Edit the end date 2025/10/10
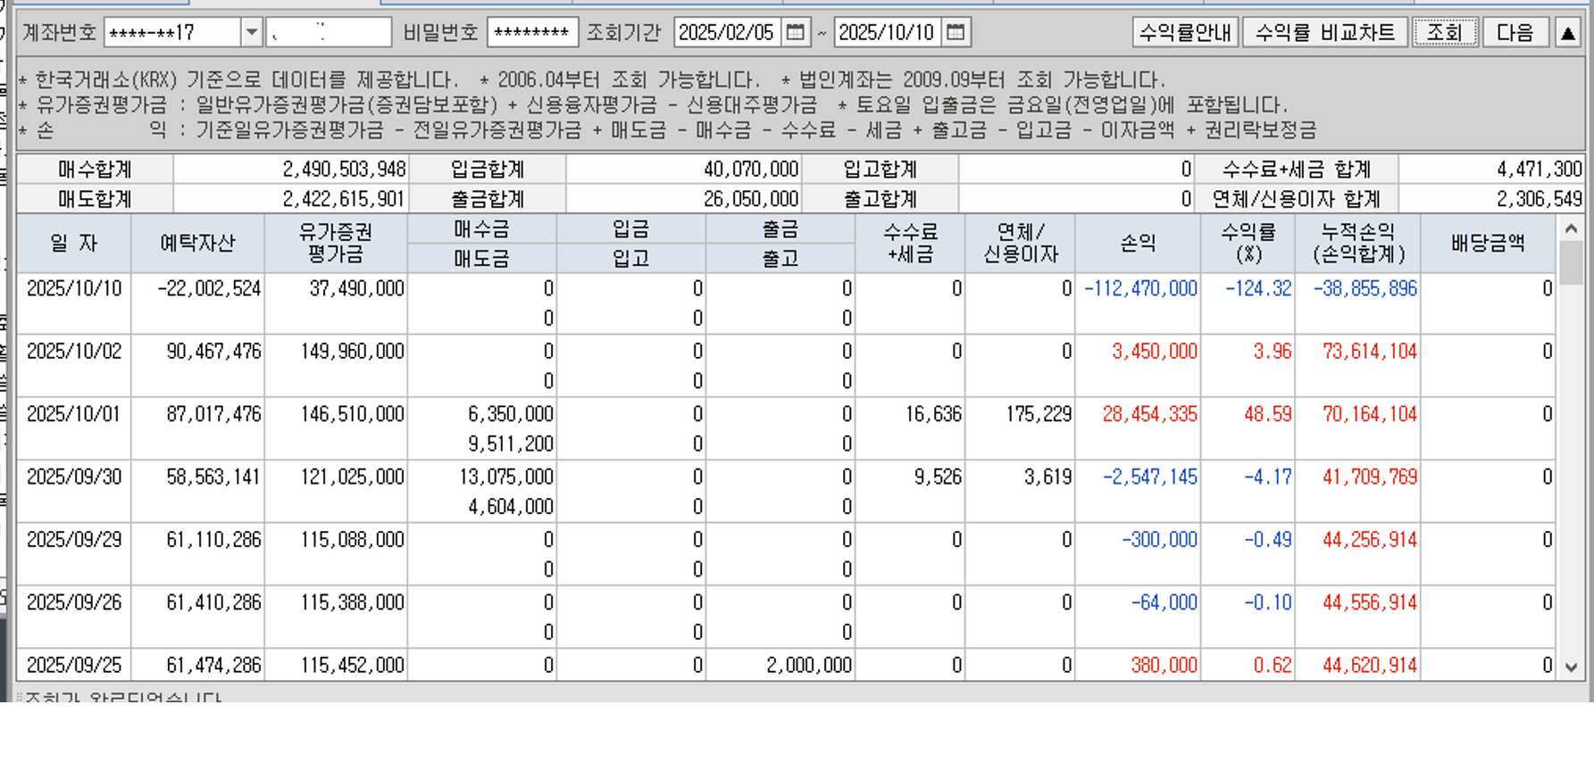The width and height of the screenshot is (1594, 771). (x=889, y=33)
